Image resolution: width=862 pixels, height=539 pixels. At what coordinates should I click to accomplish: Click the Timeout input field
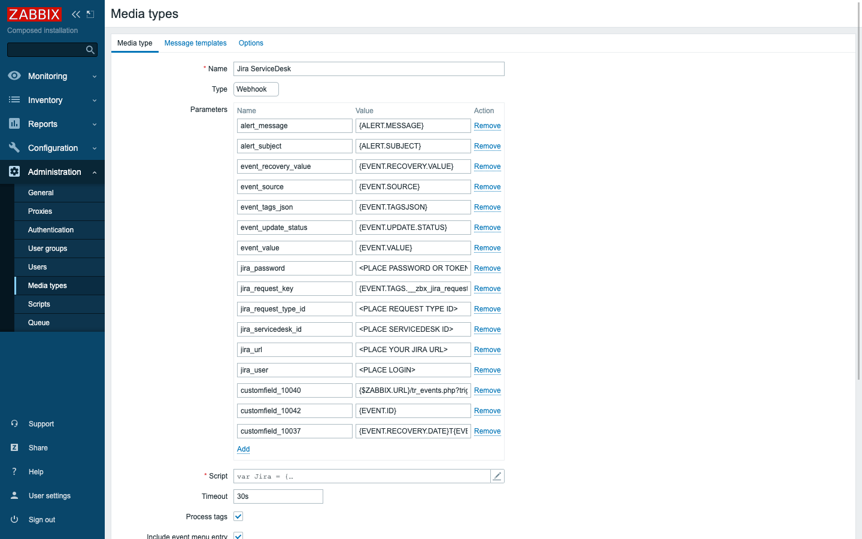278,496
